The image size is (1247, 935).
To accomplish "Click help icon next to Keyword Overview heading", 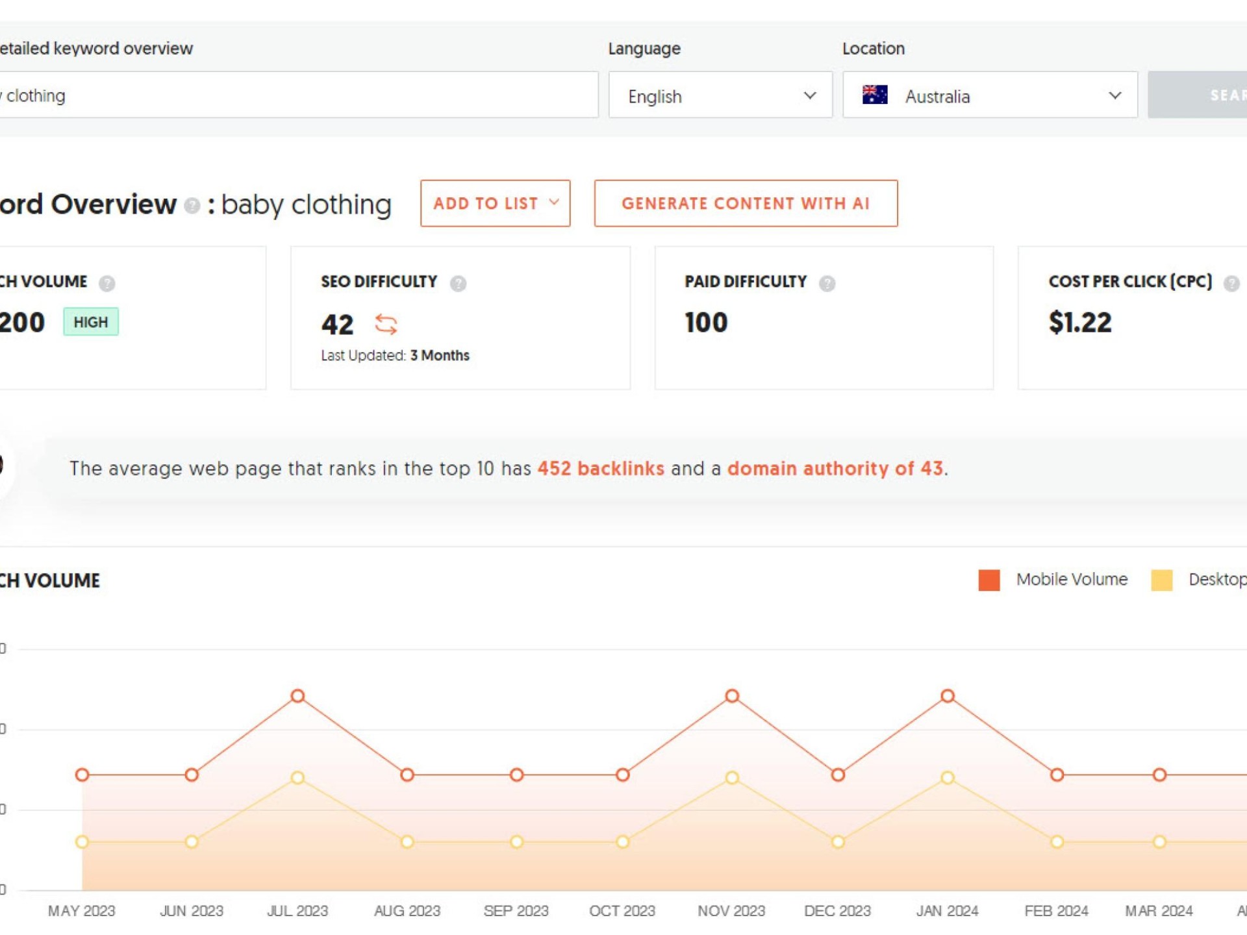I will [x=192, y=206].
